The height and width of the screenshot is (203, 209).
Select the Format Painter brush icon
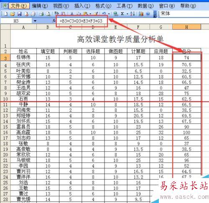pos(96,14)
